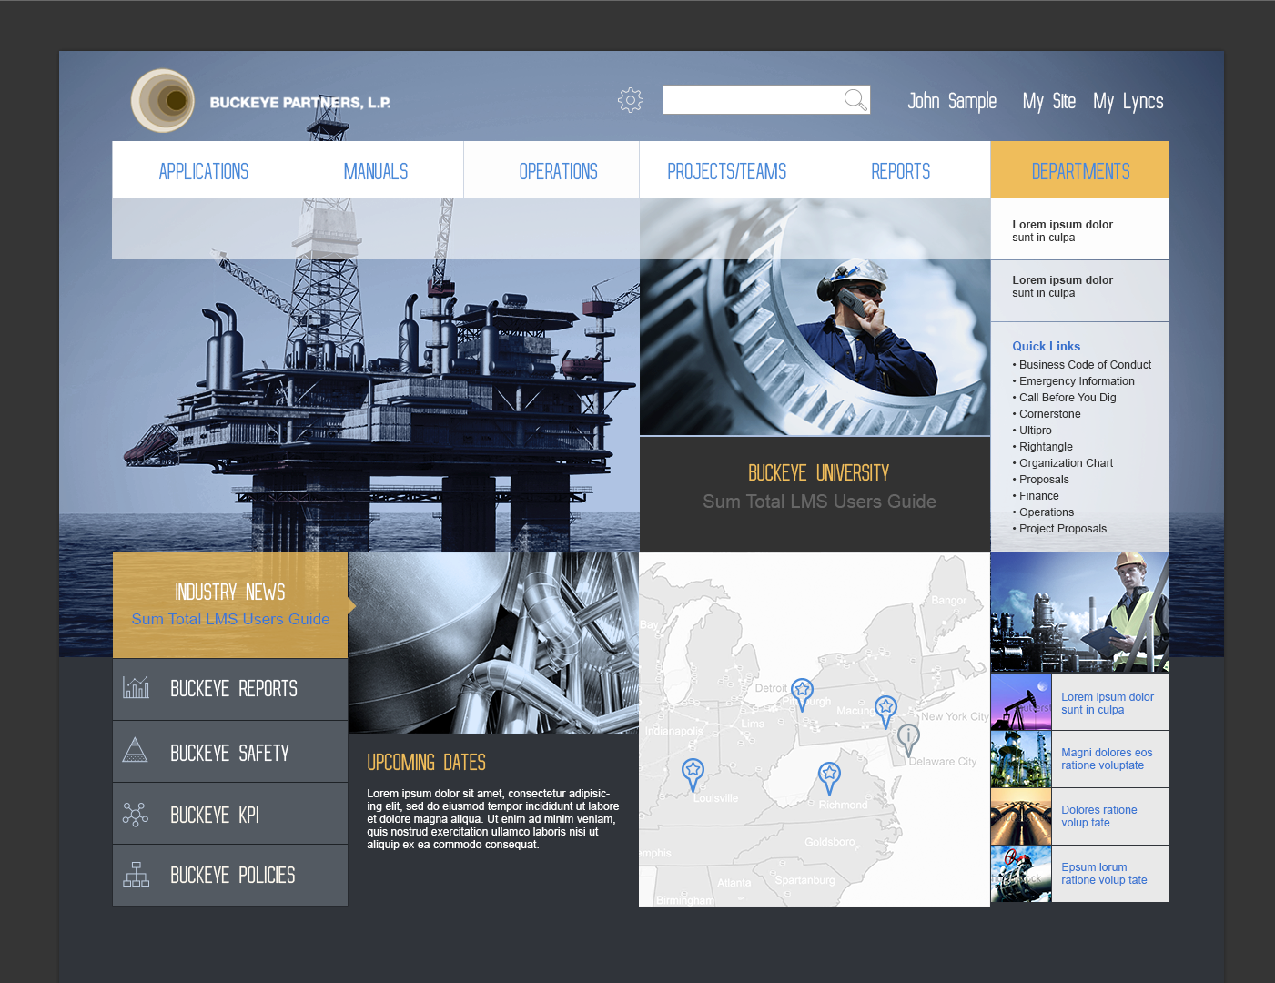This screenshot has height=983, width=1275.
Task: Open Buckeye KPI sidebar button
Action: 230,814
